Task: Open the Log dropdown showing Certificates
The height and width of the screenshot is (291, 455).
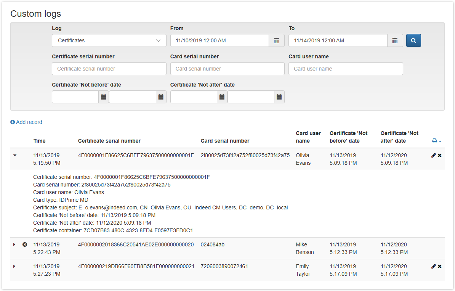Action: point(109,40)
